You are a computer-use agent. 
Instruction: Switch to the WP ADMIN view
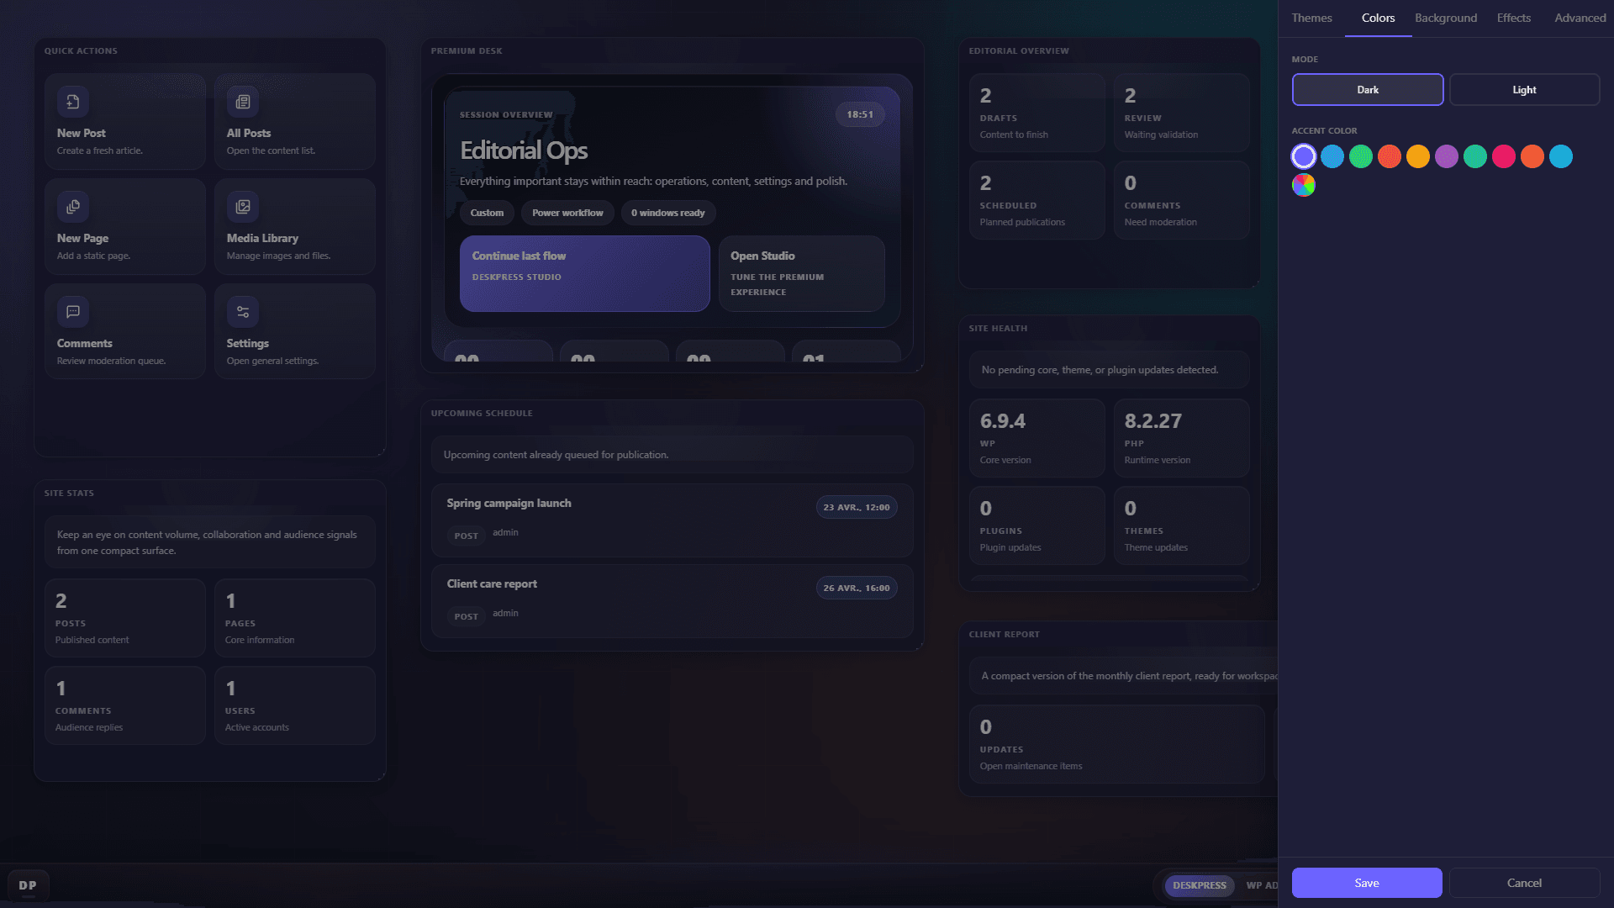[1263, 884]
